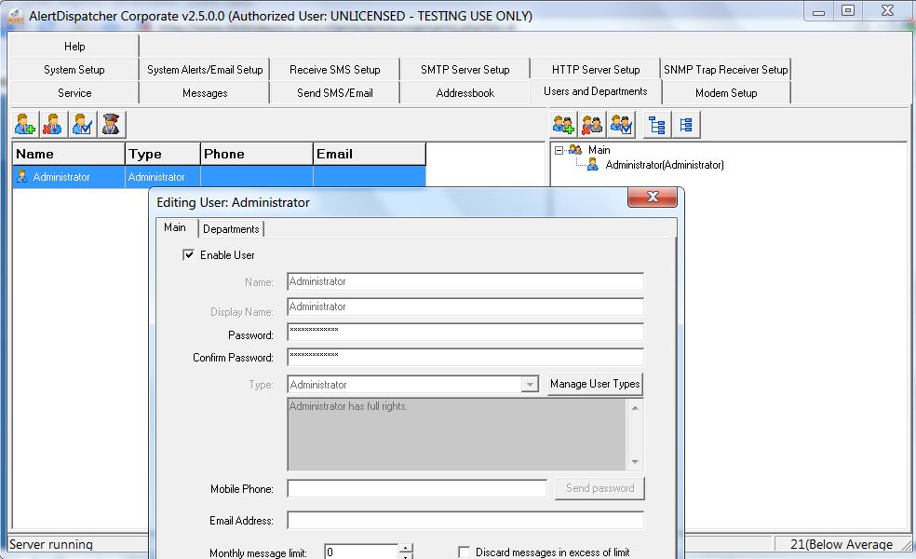Click the Email Address input field

(x=465, y=520)
